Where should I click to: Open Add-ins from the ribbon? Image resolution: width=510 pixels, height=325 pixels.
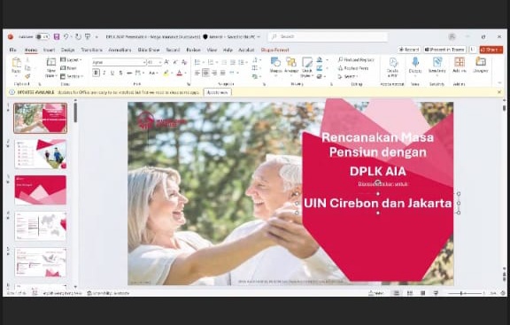click(460, 65)
